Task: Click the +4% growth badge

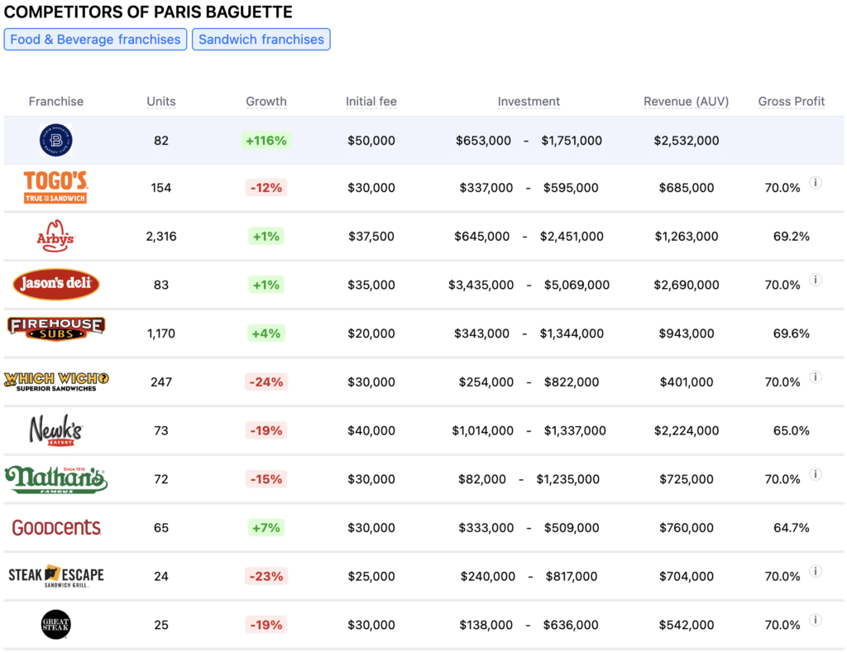Action: pos(266,334)
